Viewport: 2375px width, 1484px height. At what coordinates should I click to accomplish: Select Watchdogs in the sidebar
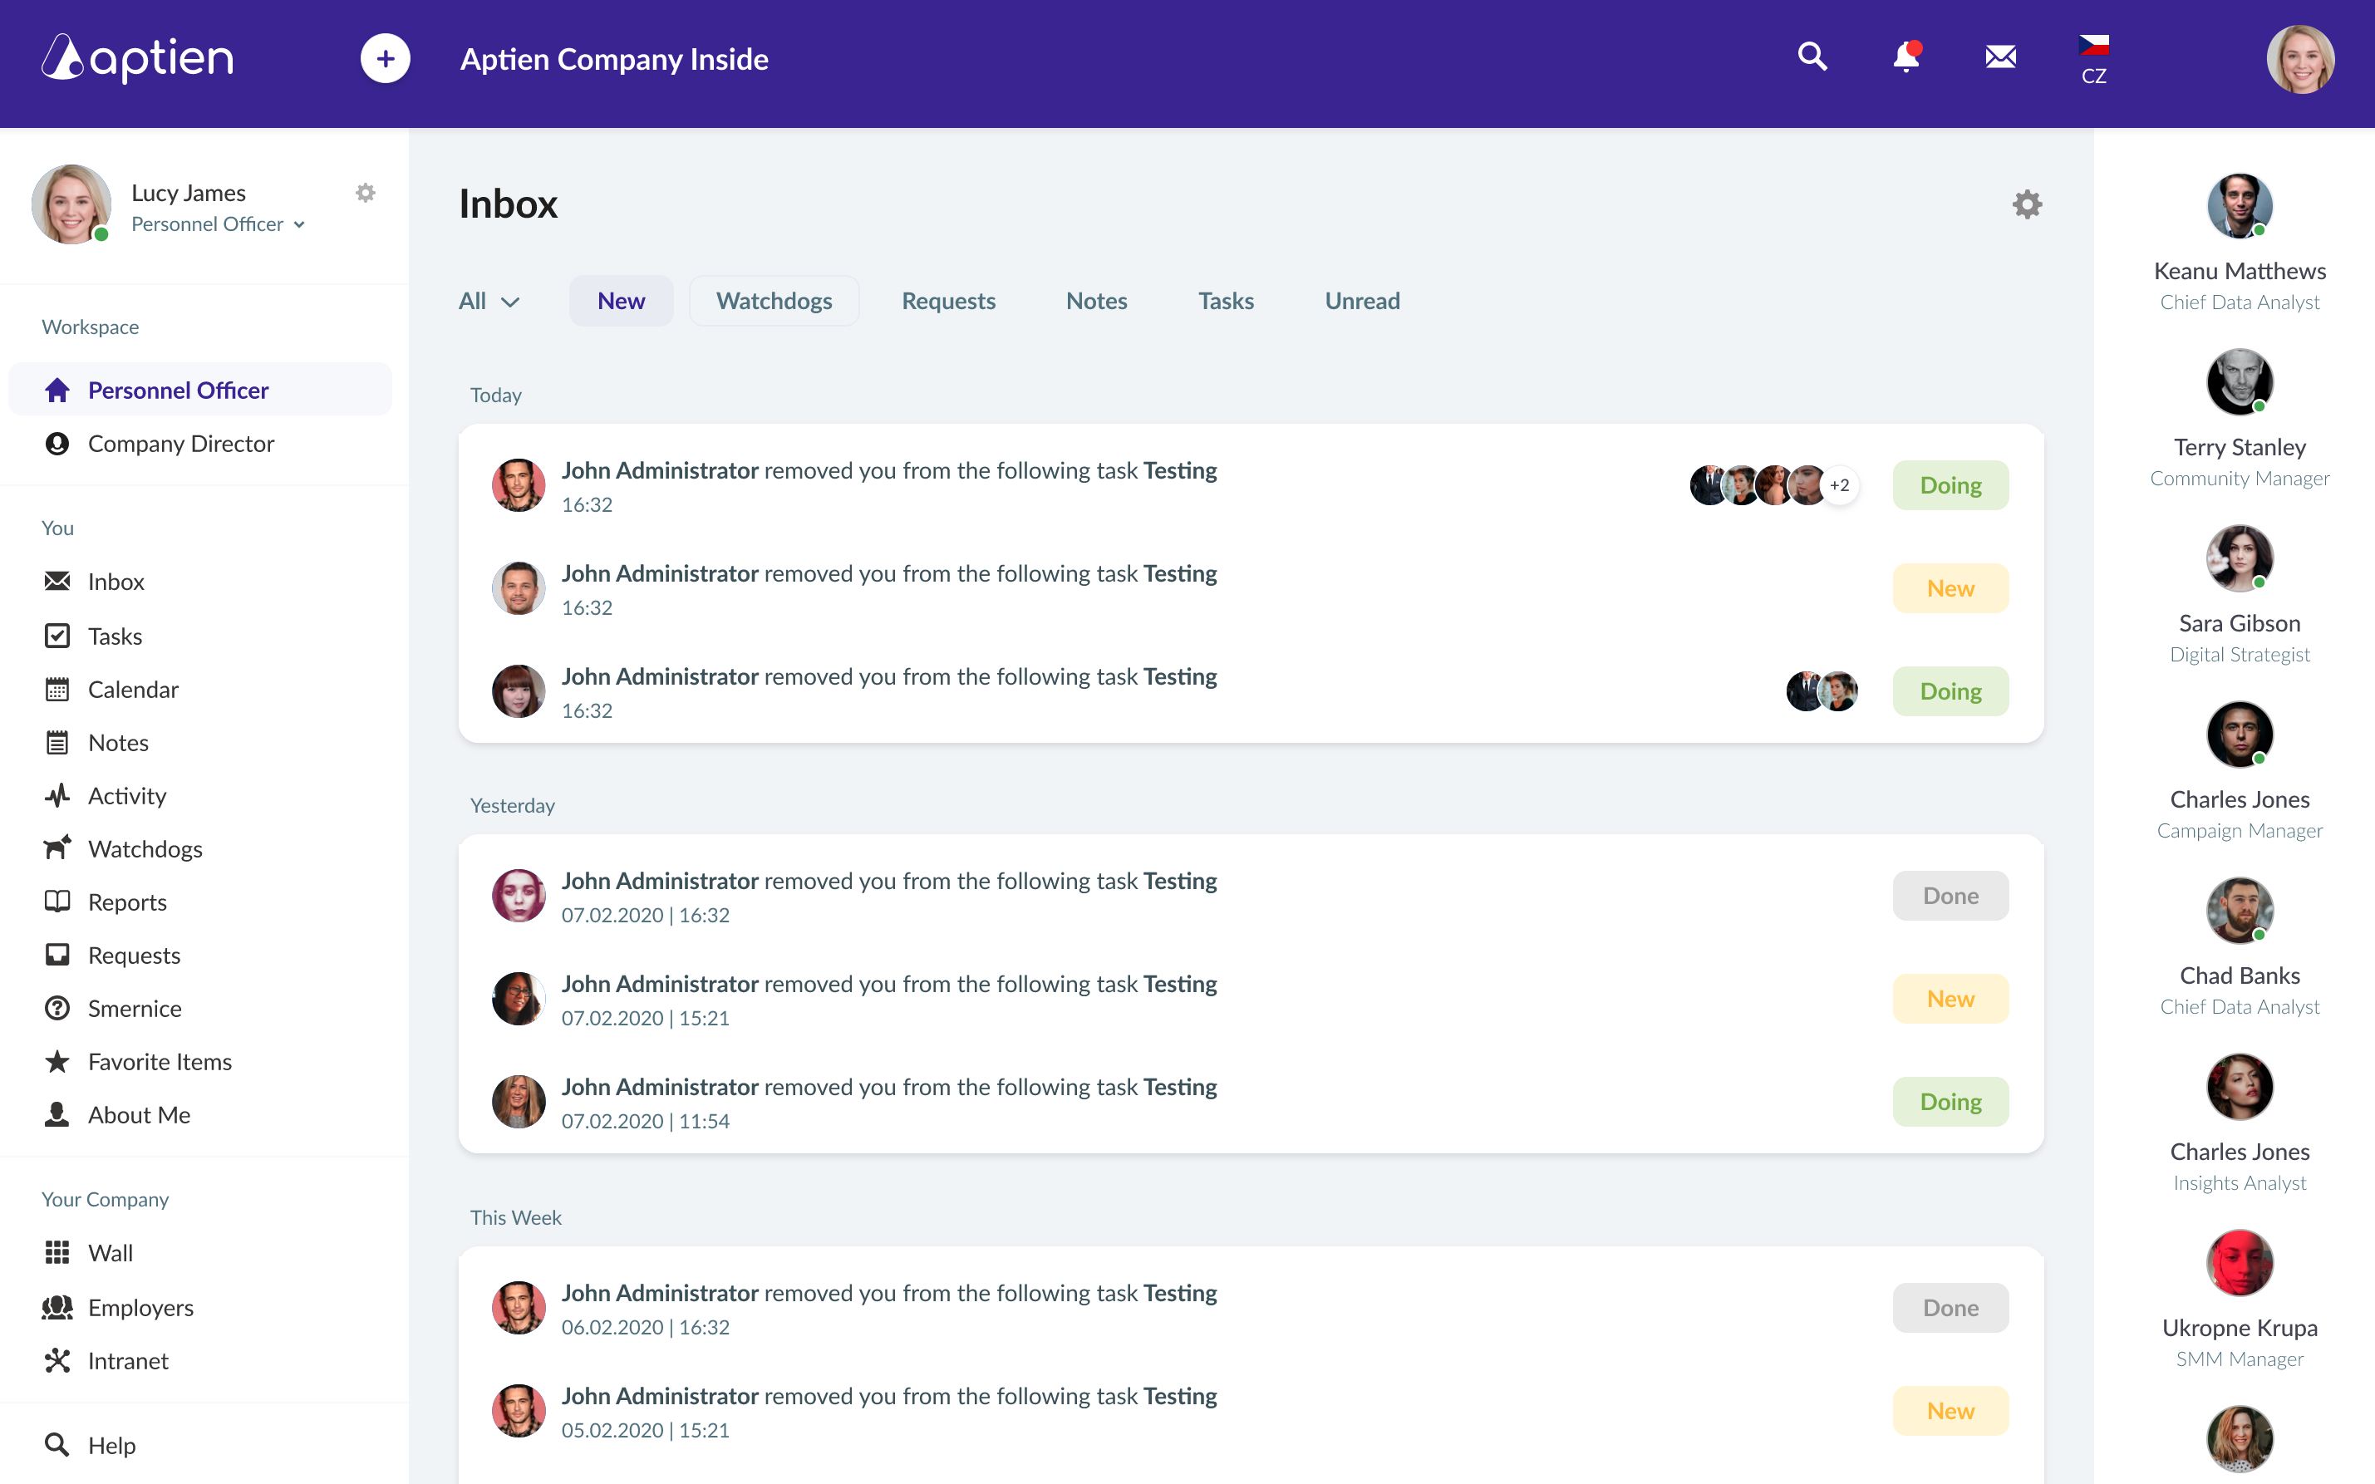tap(145, 848)
